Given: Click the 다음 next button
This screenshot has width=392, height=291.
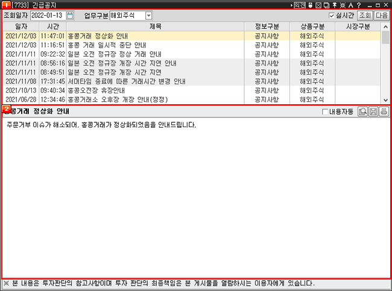Looking at the screenshot, I should tap(382, 15).
